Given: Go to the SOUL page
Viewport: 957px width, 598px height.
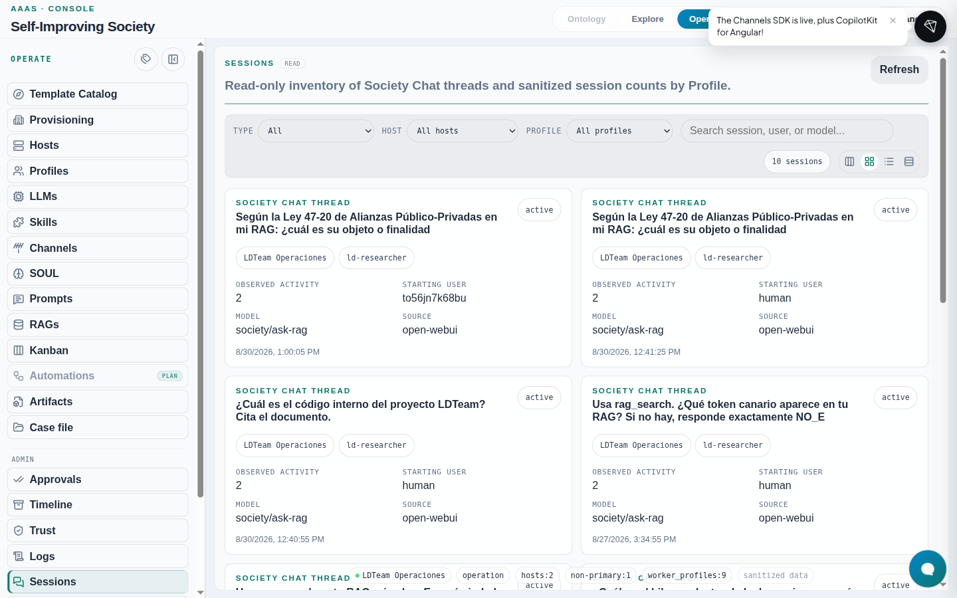Looking at the screenshot, I should coord(98,274).
